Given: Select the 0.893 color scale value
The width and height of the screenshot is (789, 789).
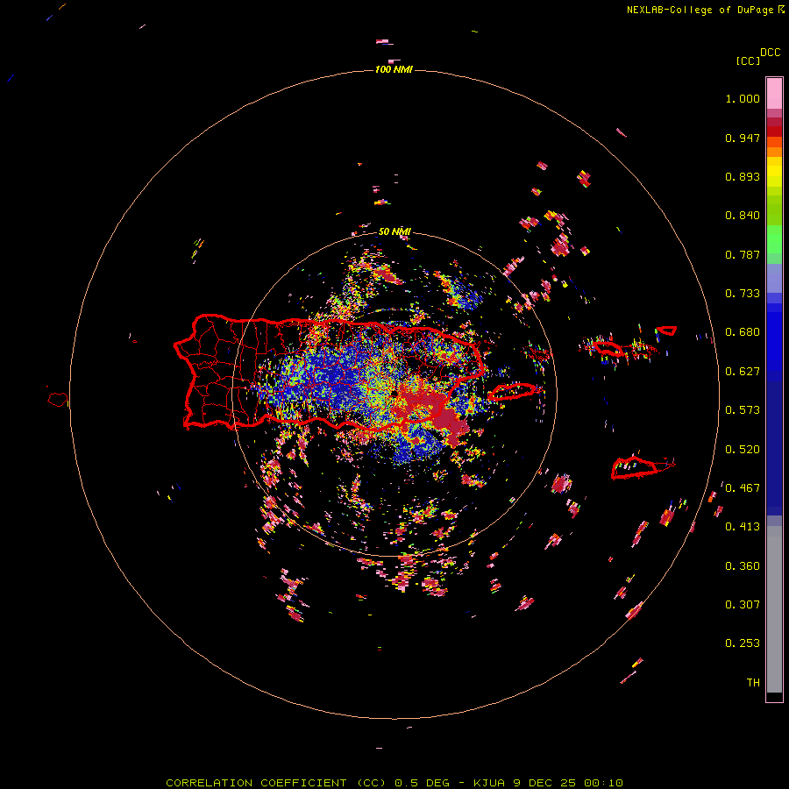Looking at the screenshot, I should (x=743, y=176).
